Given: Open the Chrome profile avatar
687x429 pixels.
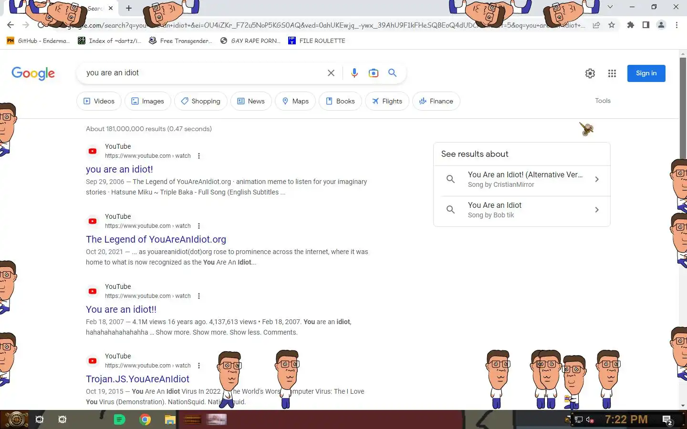Looking at the screenshot, I should (661, 25).
